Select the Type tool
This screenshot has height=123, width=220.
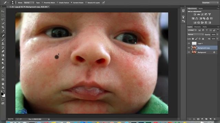(x=3, y=71)
